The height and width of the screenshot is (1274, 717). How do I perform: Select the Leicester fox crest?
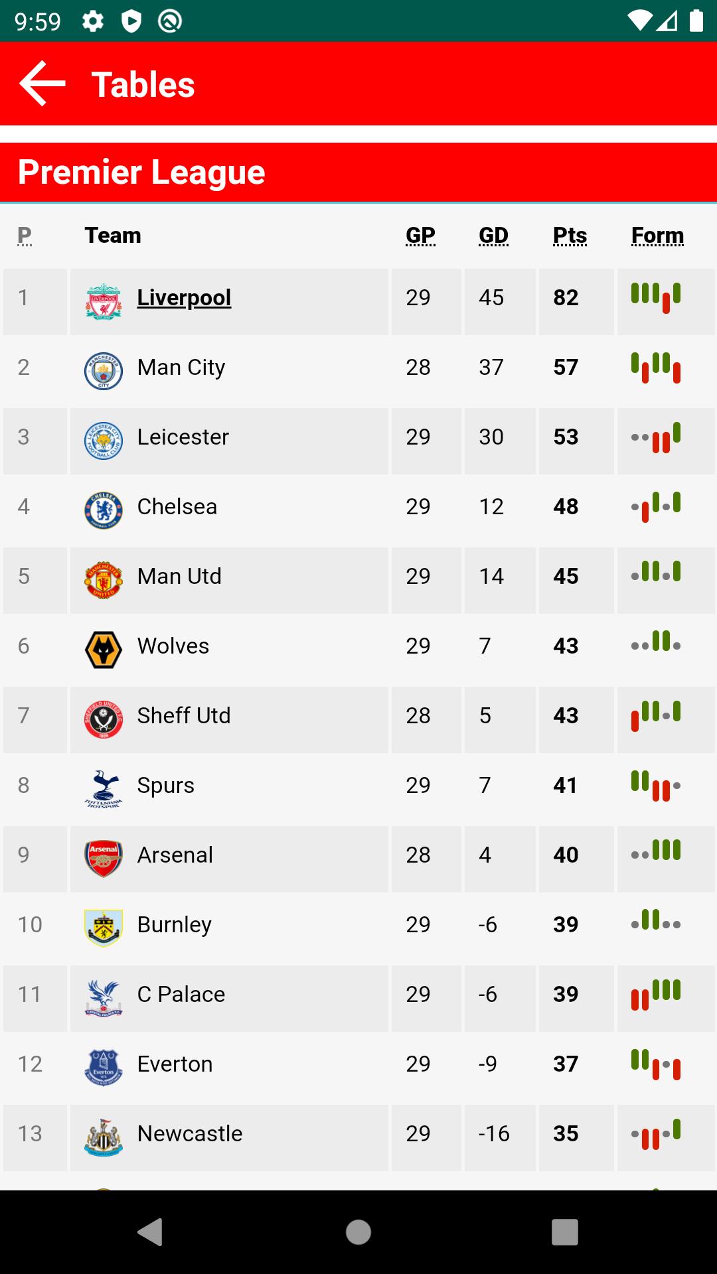point(104,441)
